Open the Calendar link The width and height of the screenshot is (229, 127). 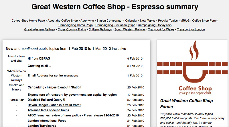pos(131,21)
